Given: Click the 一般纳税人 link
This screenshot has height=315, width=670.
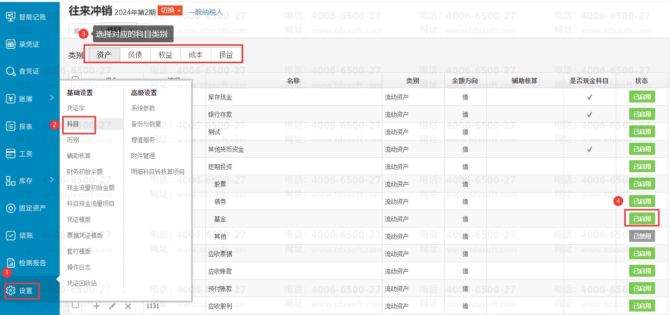Looking at the screenshot, I should click(x=205, y=11).
